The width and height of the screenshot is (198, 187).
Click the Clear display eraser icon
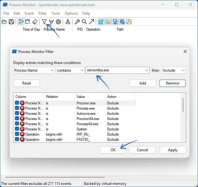coord(35,22)
